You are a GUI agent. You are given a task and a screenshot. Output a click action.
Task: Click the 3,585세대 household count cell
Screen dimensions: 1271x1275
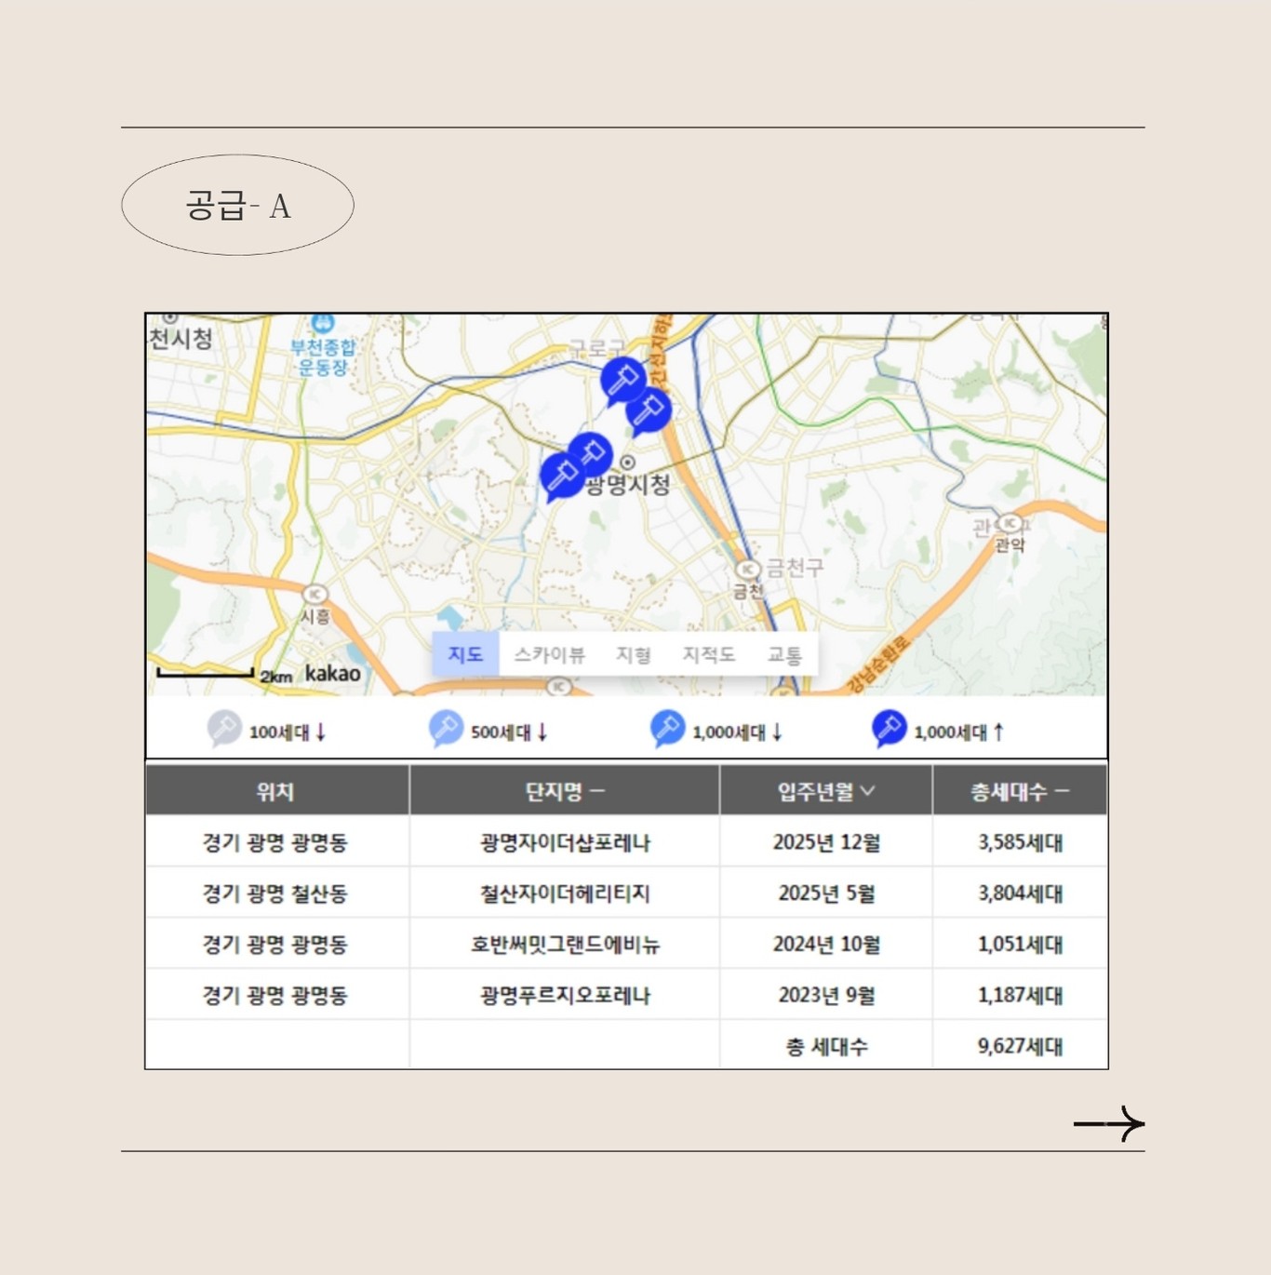pos(1020,842)
